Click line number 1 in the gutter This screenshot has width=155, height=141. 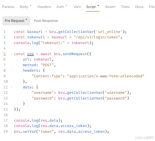click(5, 32)
